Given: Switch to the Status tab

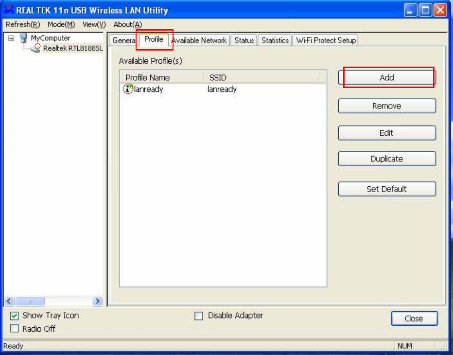Looking at the screenshot, I should coord(244,40).
